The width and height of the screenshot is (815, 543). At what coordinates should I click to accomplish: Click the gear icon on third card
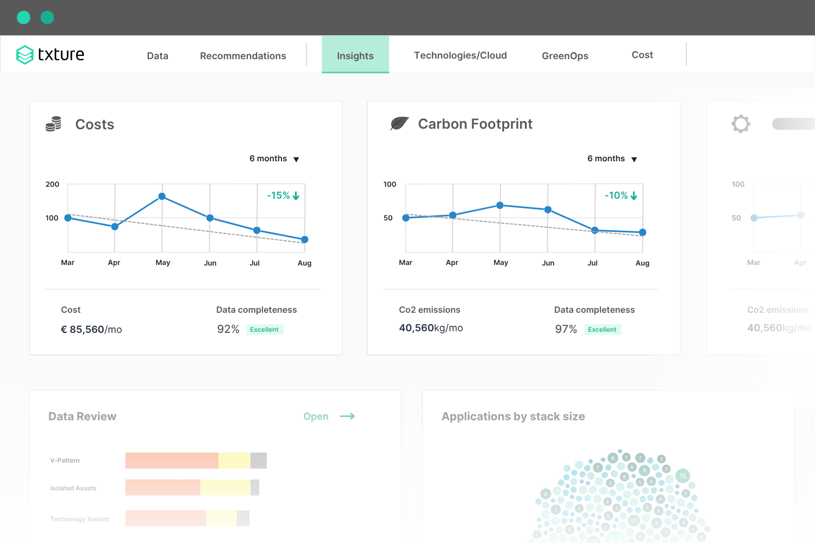[x=741, y=124]
